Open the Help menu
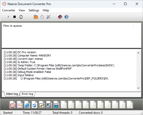The width and height of the screenshot is (143, 115). 46,10
